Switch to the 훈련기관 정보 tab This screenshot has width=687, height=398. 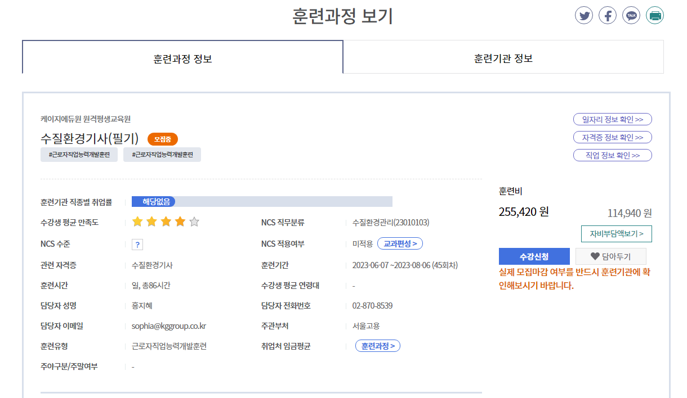tap(503, 57)
